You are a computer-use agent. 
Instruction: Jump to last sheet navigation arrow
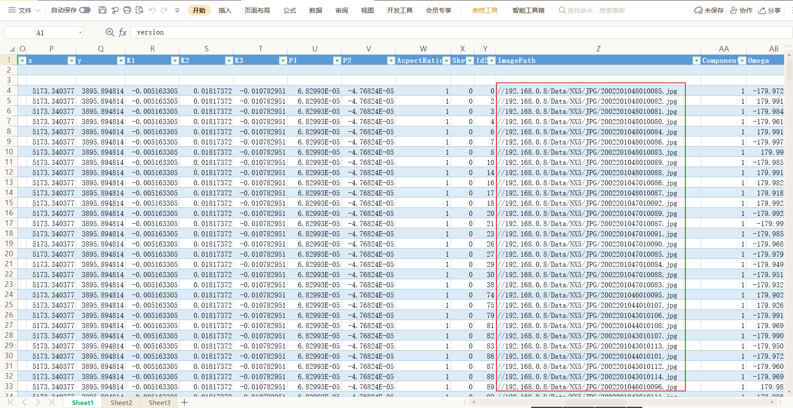[51, 402]
